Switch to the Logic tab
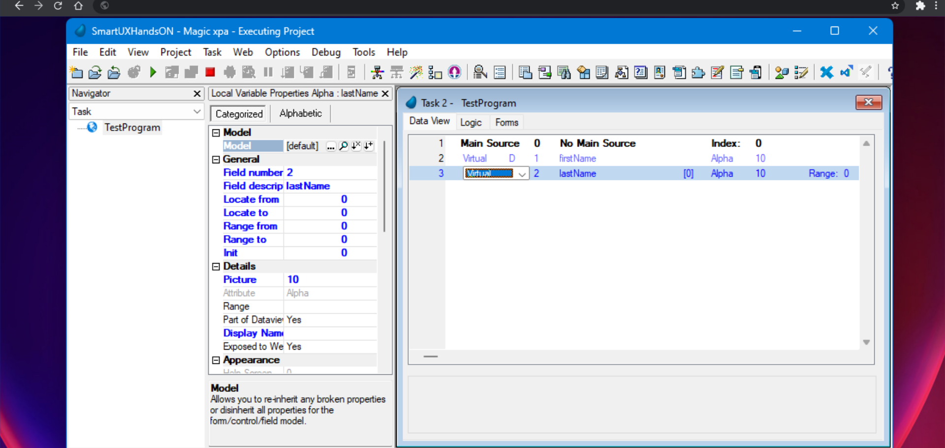Screen dimensions: 945x448 471,122
